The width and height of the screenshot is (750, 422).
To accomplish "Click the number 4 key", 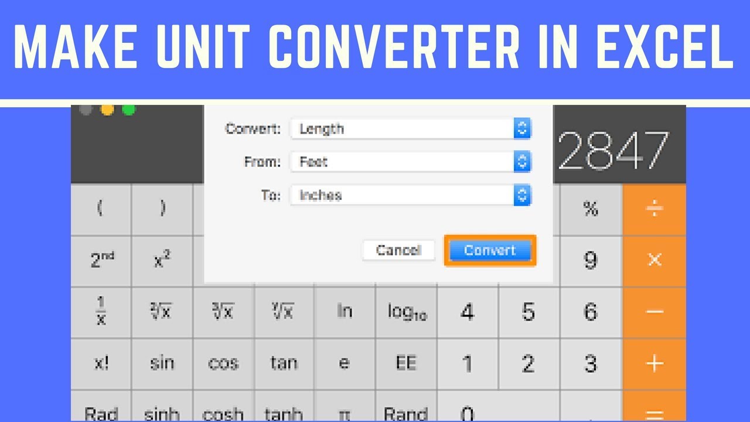I will tap(468, 312).
